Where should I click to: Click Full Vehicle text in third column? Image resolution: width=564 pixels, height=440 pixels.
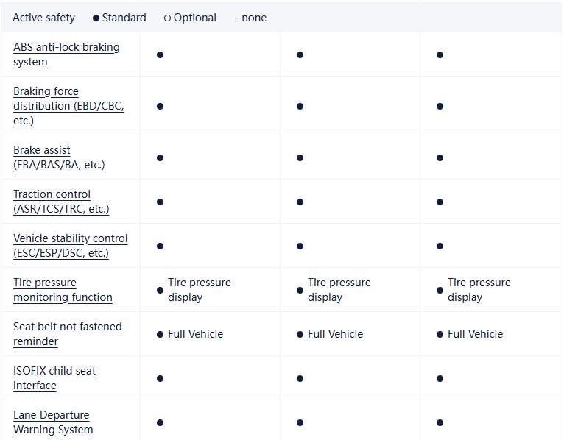pyautogui.click(x=475, y=334)
